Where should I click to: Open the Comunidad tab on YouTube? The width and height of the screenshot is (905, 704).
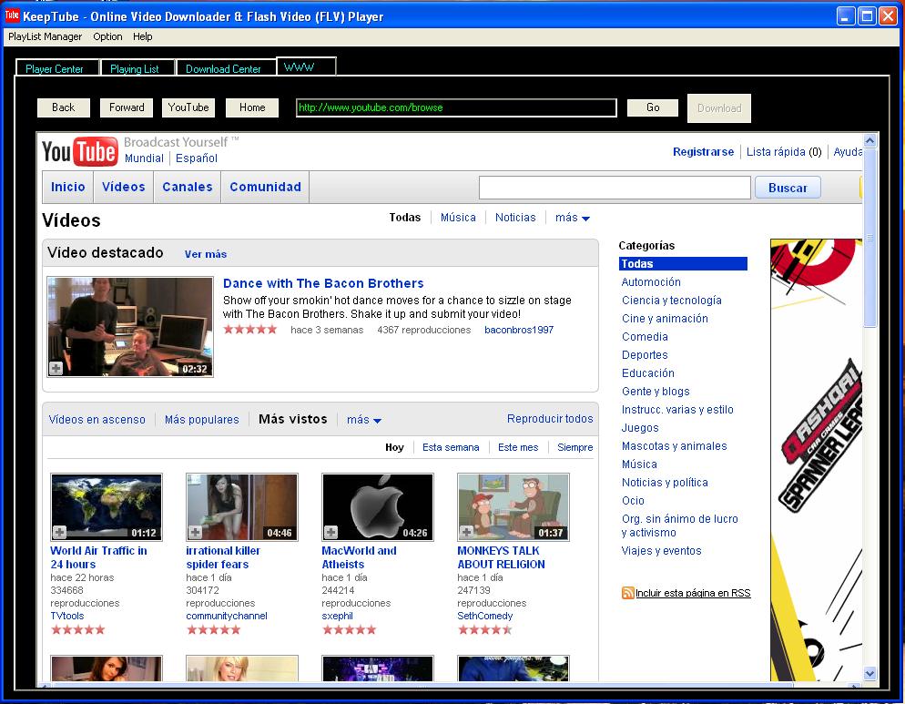point(266,187)
